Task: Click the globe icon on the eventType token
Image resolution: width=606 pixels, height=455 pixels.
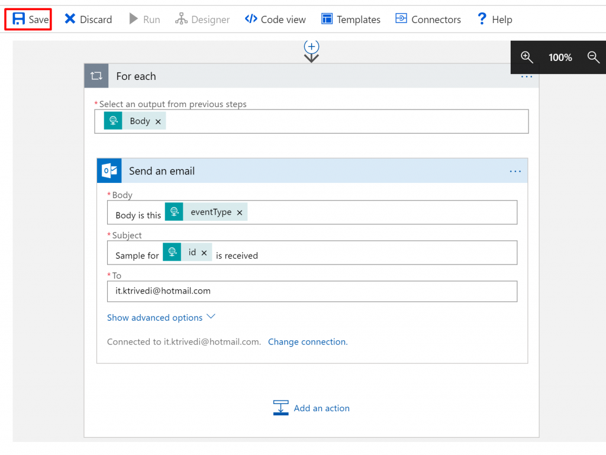Action: click(175, 212)
